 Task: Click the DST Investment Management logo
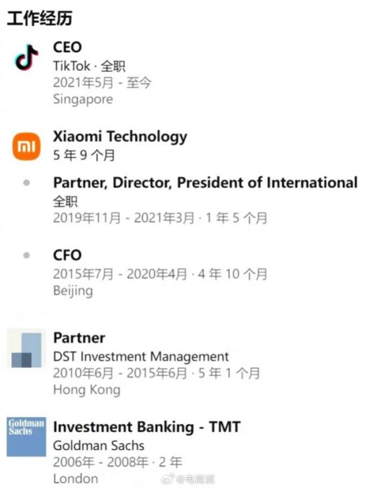point(26,348)
